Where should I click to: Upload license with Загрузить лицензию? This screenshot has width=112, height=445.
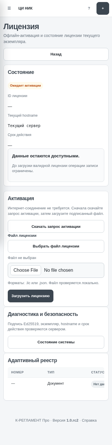point(30,296)
